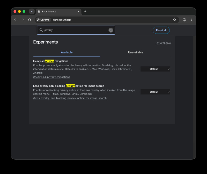Open a new tab with plus icon

[x=85, y=11]
